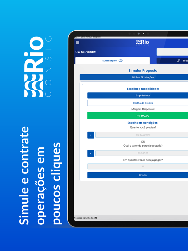Click the Olá, SERVIDOR! greeting
The width and height of the screenshot is (188, 251).
click(x=86, y=52)
